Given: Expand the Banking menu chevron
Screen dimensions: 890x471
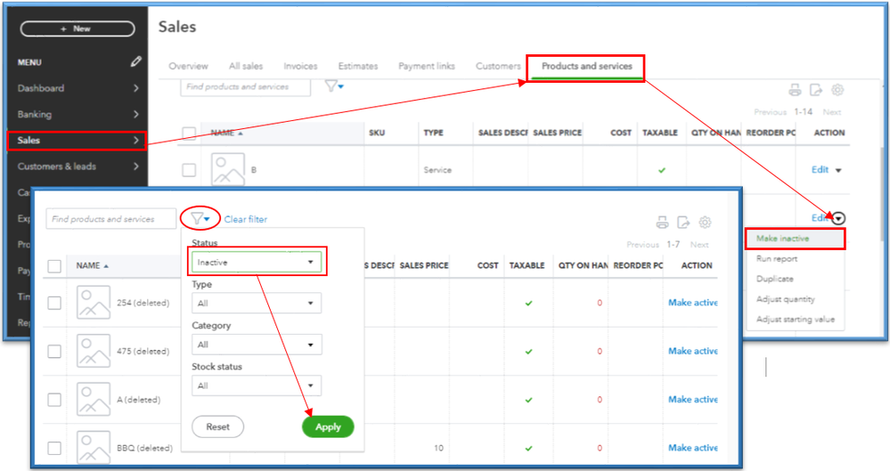Looking at the screenshot, I should click(135, 114).
